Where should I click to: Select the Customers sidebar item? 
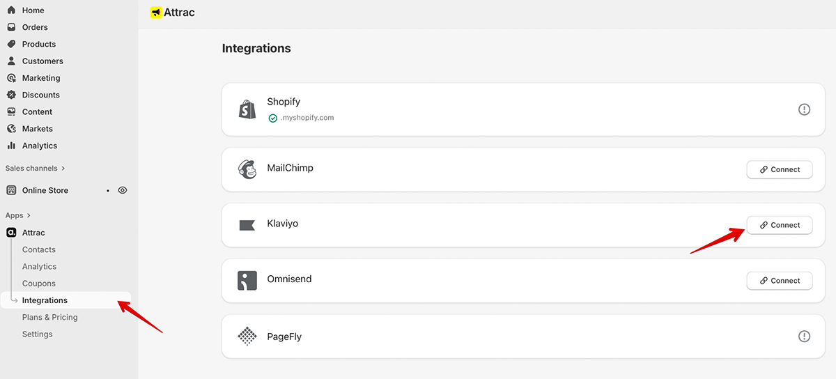point(42,61)
